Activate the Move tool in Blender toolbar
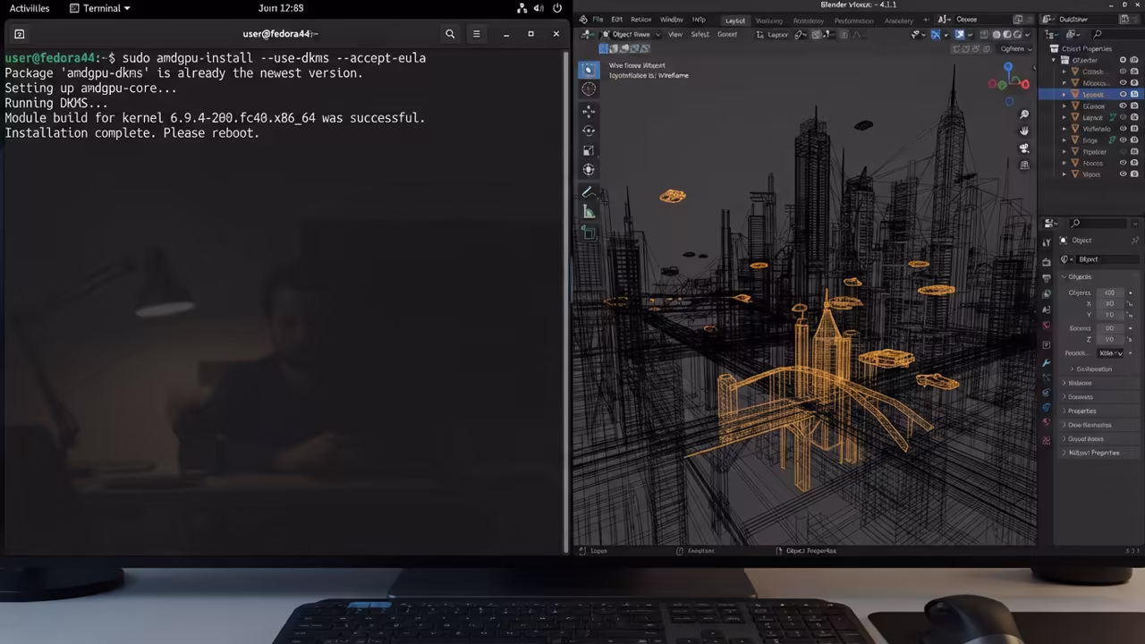 (589, 111)
